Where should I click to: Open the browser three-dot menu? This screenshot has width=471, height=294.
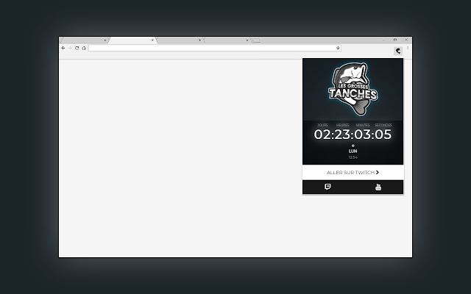point(408,48)
